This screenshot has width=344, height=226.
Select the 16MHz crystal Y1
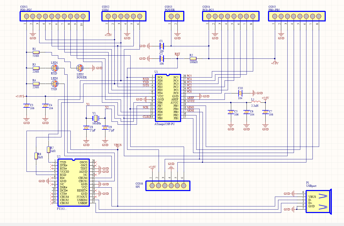pyautogui.click(x=95, y=118)
